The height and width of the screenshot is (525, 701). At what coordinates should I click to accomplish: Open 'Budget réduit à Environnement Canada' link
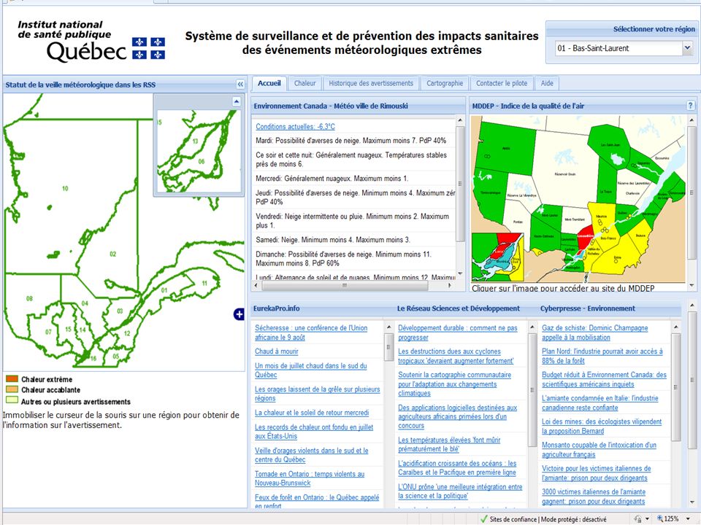[604, 379]
